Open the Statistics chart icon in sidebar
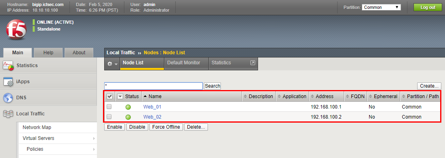The width and height of the screenshot is (445, 158). (x=8, y=66)
